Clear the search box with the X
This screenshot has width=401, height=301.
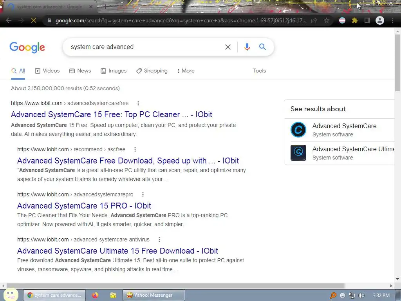pos(228,47)
